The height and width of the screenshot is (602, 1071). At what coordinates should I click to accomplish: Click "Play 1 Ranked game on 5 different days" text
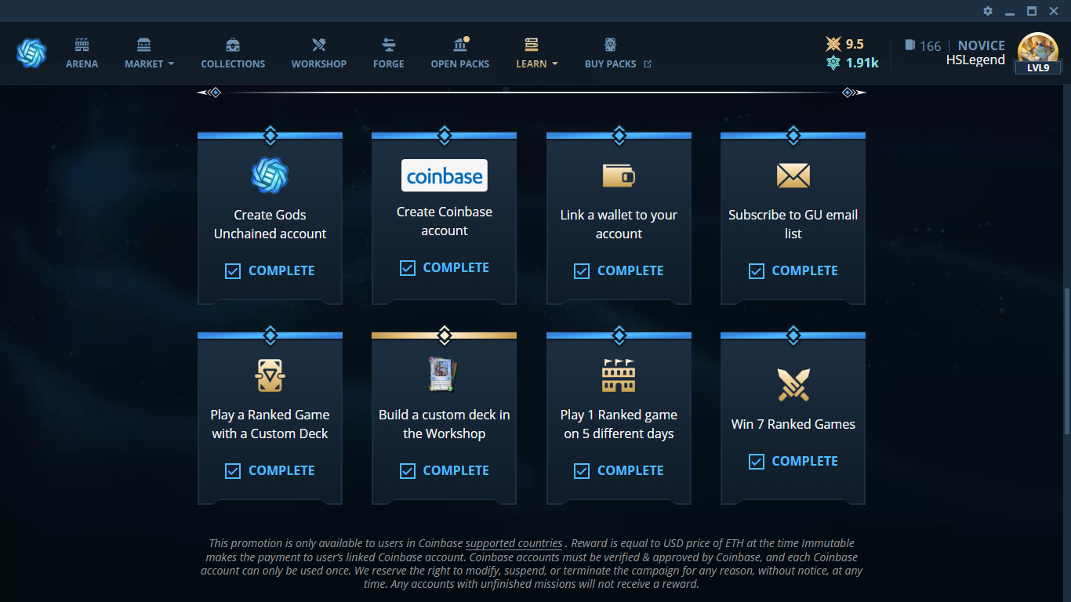(x=619, y=424)
